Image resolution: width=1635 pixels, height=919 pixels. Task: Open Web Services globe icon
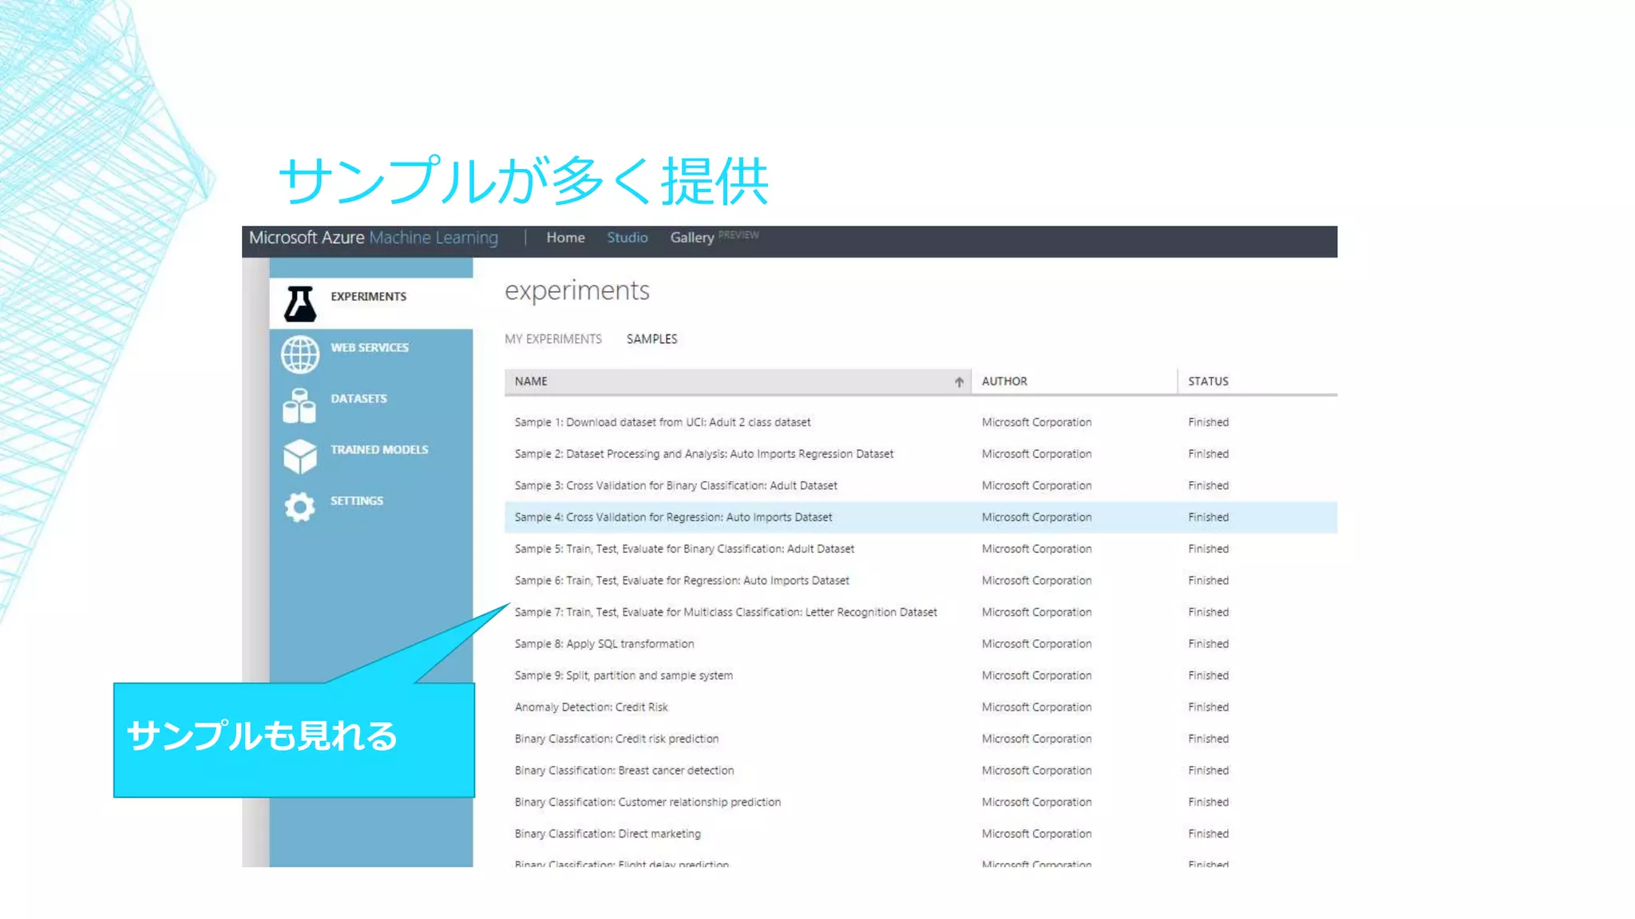300,355
